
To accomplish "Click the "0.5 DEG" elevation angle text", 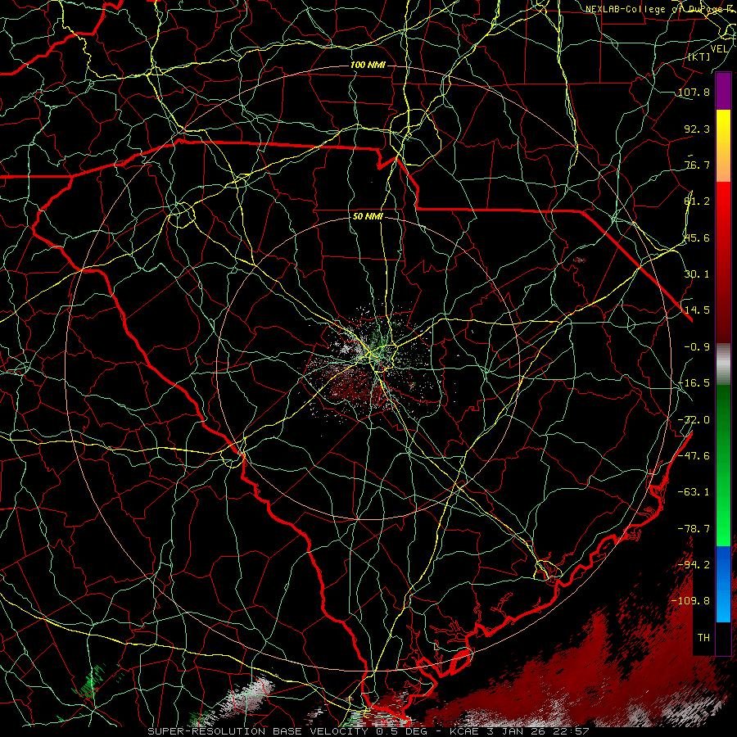I will [x=403, y=731].
